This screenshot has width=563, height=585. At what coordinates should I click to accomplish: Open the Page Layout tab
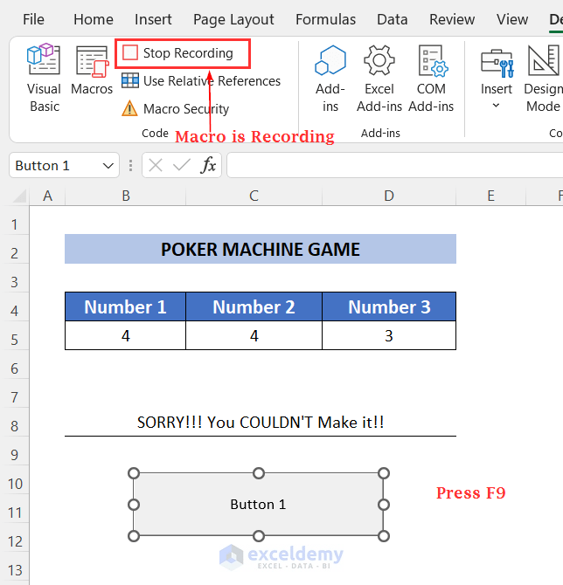click(233, 19)
